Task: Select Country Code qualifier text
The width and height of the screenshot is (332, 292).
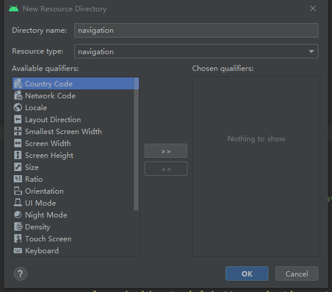Action: pyautogui.click(x=49, y=84)
